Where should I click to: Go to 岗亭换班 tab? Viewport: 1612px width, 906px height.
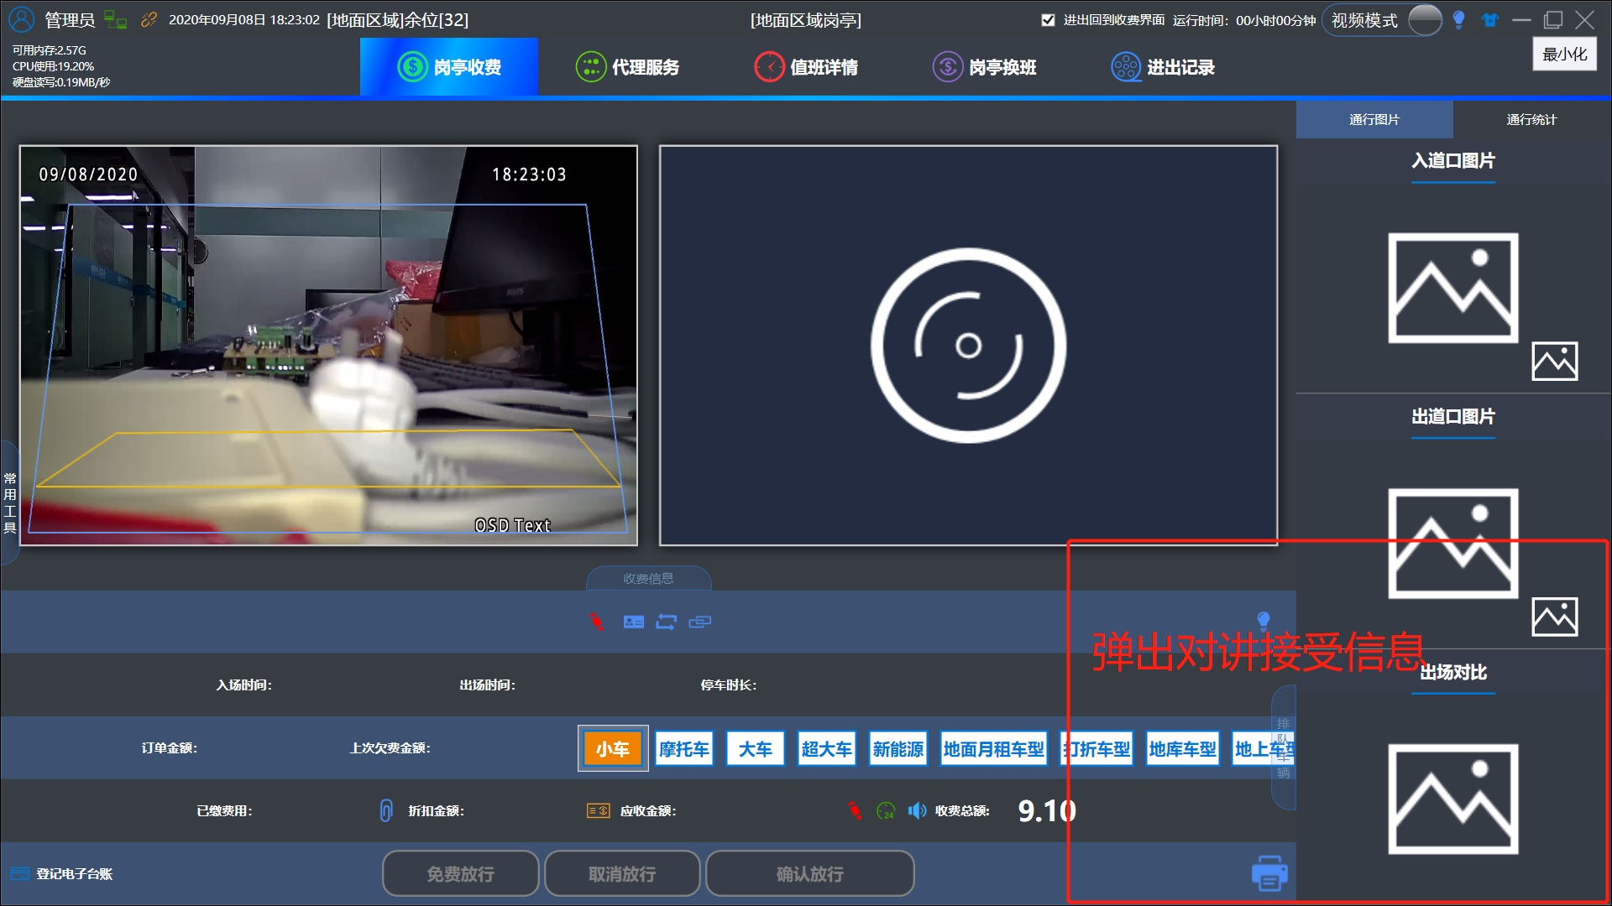pyautogui.click(x=985, y=67)
